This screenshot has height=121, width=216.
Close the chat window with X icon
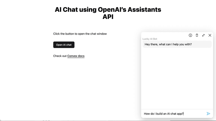click(x=210, y=35)
